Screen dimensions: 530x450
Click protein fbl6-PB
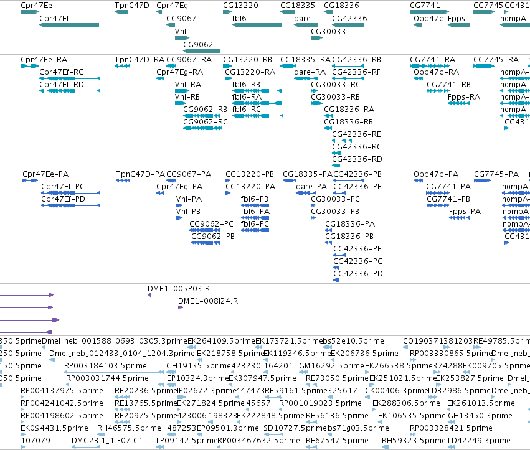point(255,199)
